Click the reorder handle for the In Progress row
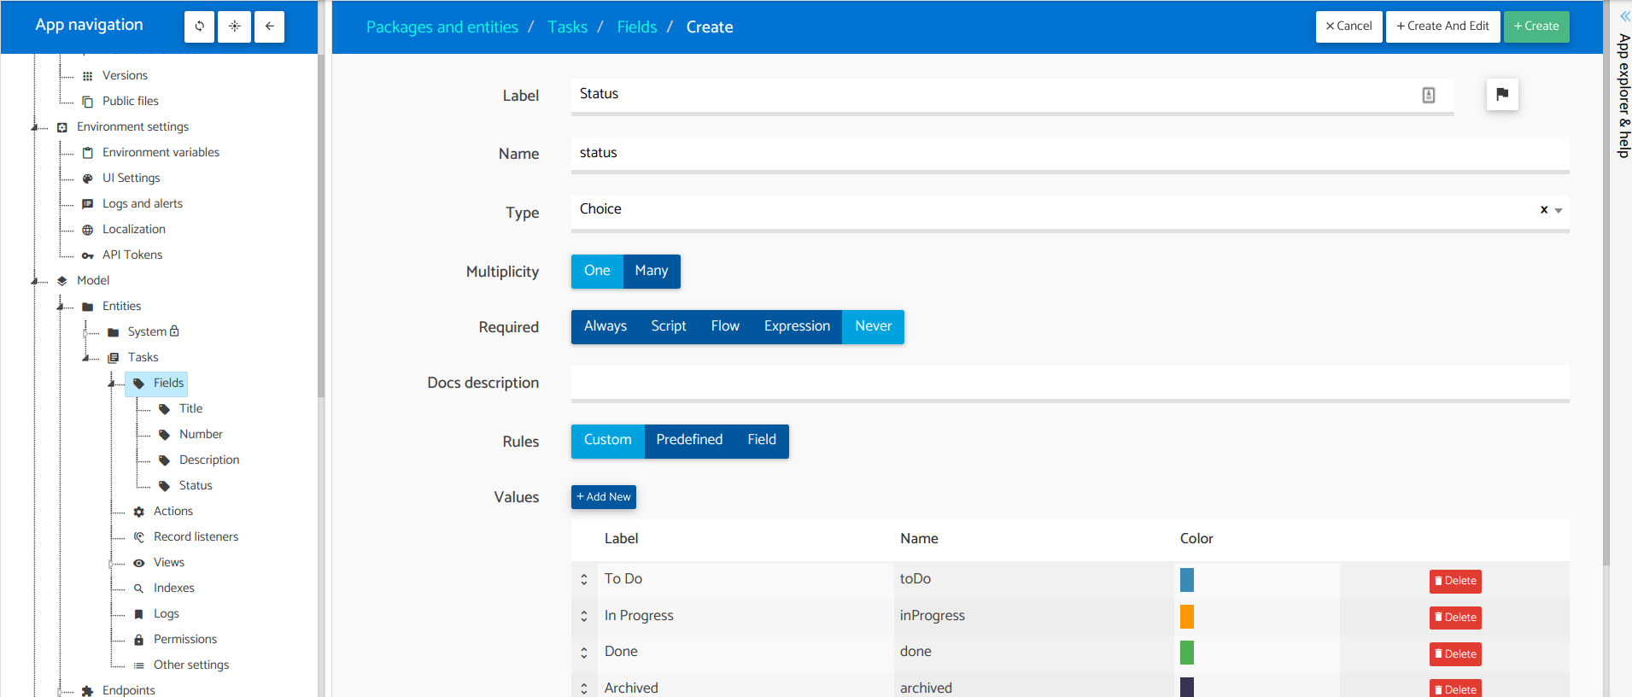 tap(584, 616)
